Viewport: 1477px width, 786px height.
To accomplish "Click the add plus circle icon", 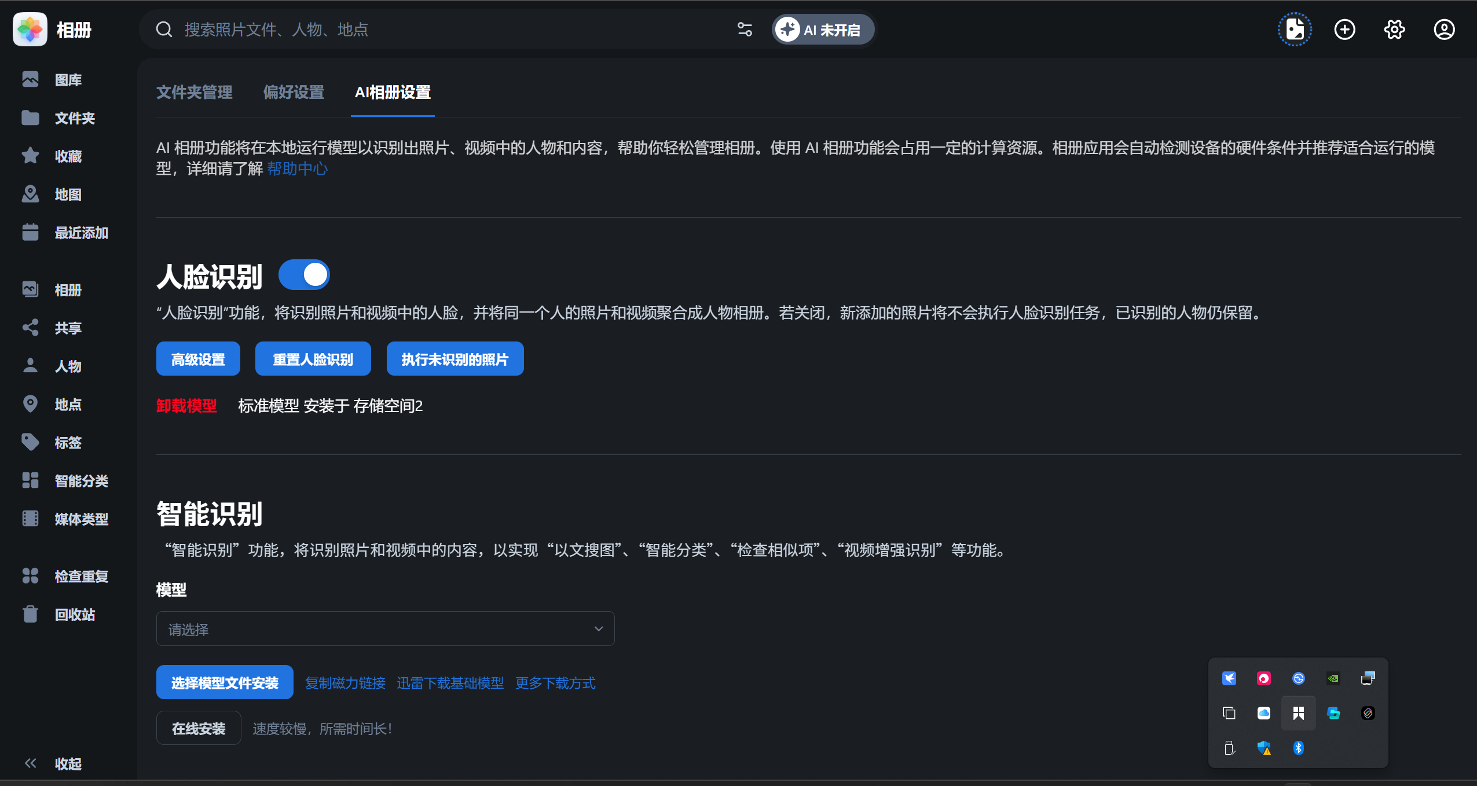I will pyautogui.click(x=1344, y=30).
